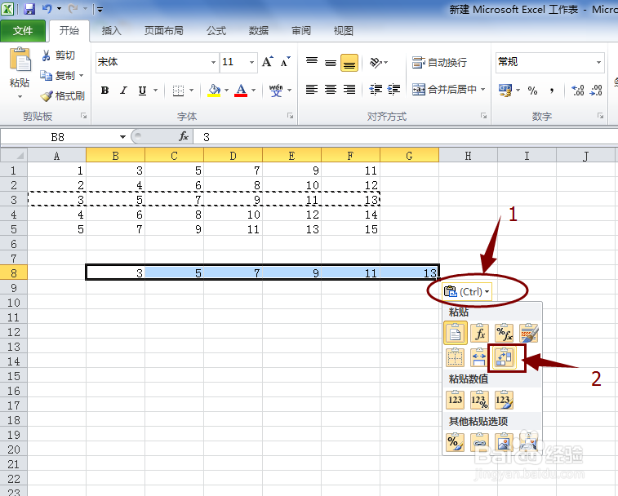Center text horizontally
The image size is (618, 496).
coord(331,90)
